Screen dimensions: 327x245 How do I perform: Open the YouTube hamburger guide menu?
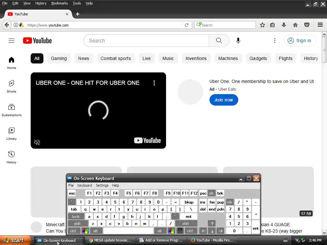(x=11, y=41)
